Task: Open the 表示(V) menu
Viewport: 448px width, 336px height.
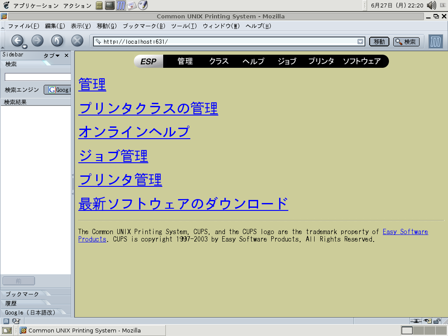Action: pos(81,26)
